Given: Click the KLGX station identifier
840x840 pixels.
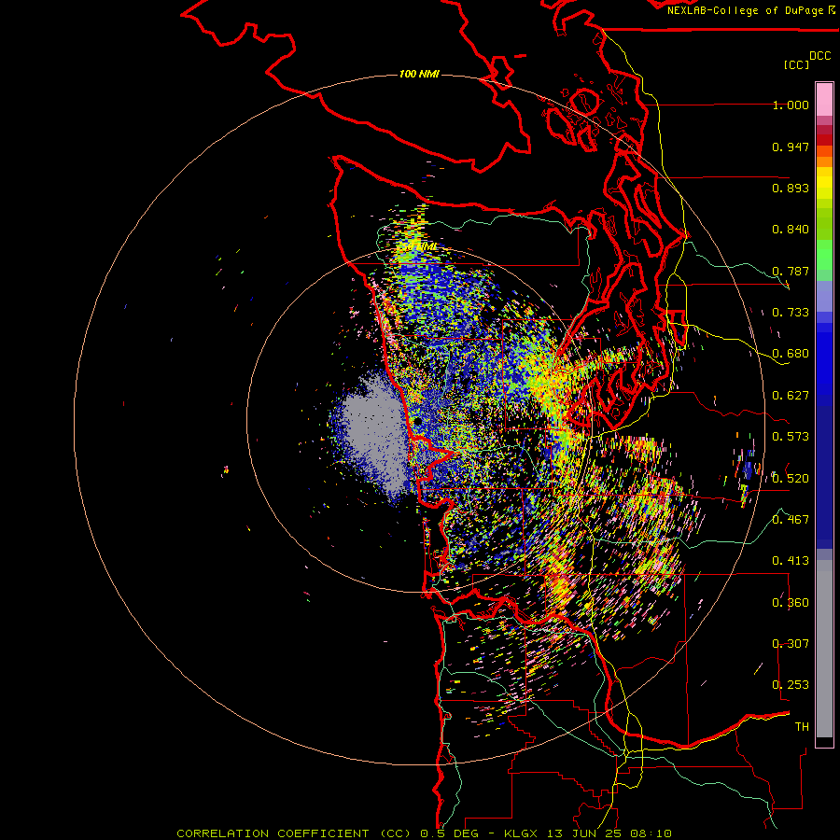Looking at the screenshot, I should click(523, 833).
